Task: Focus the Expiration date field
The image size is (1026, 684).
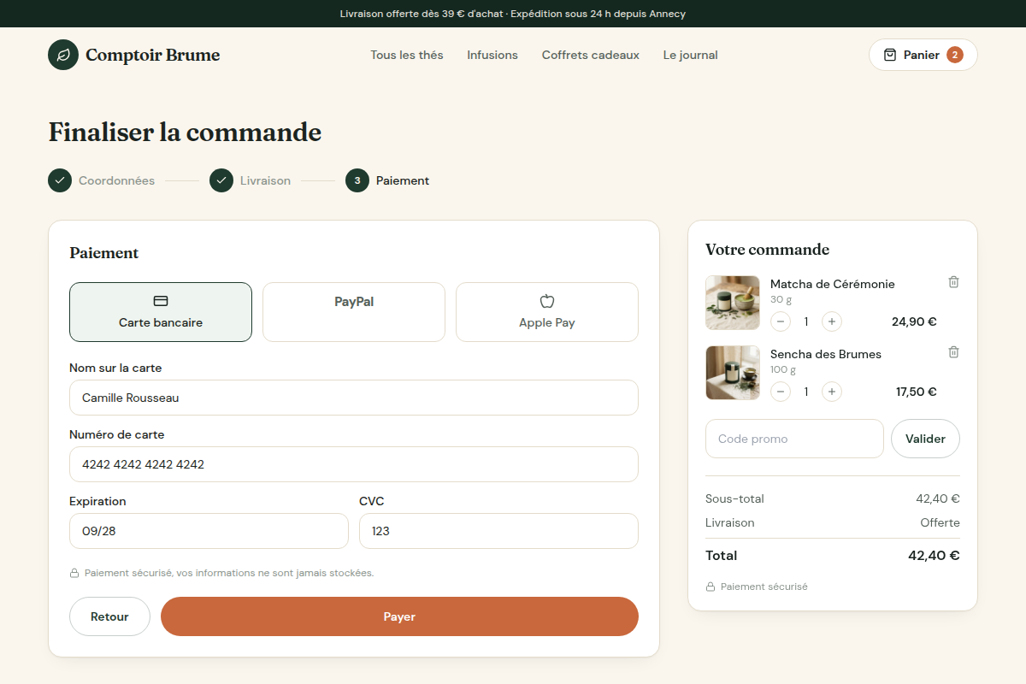Action: click(209, 531)
